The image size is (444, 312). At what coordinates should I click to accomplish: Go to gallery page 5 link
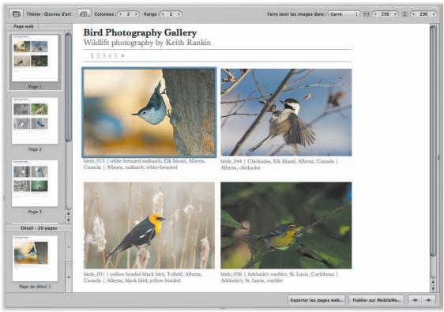[115, 56]
